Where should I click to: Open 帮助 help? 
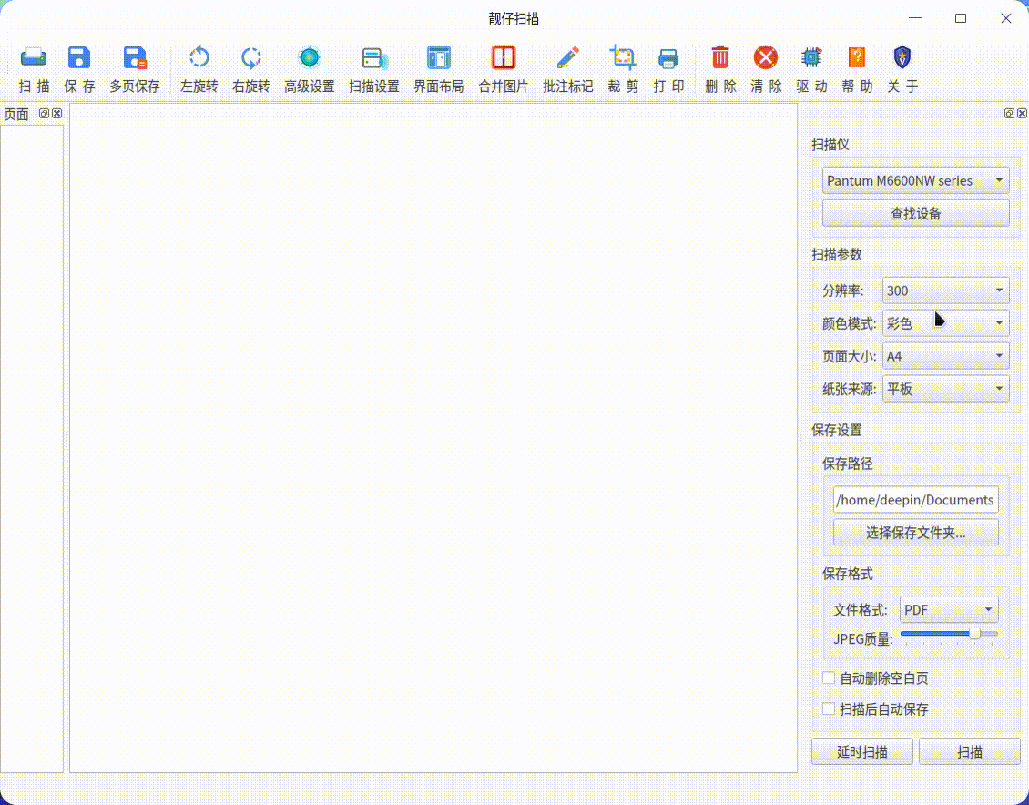pos(856,57)
